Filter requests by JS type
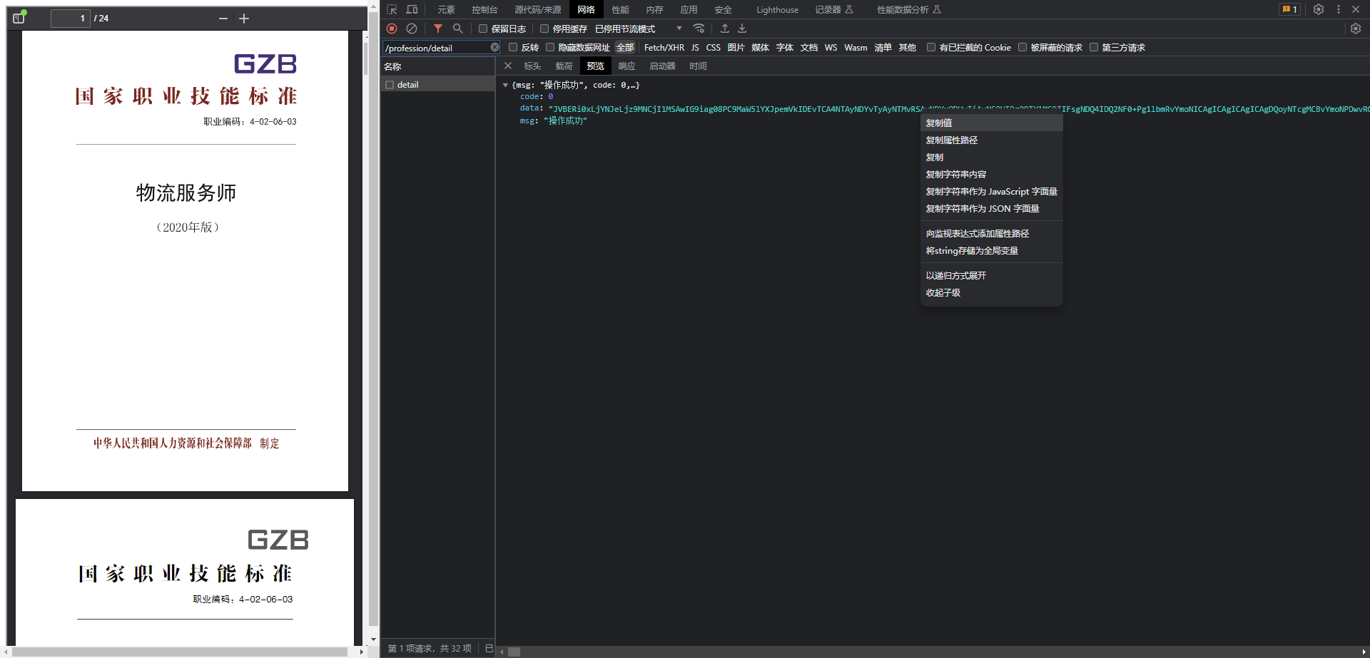1370x658 pixels. (695, 47)
